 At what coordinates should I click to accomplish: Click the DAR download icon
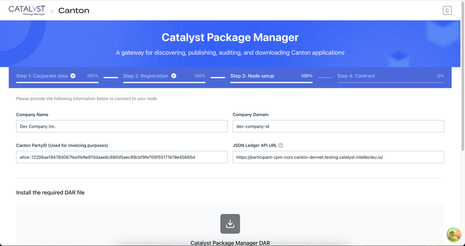click(x=230, y=224)
